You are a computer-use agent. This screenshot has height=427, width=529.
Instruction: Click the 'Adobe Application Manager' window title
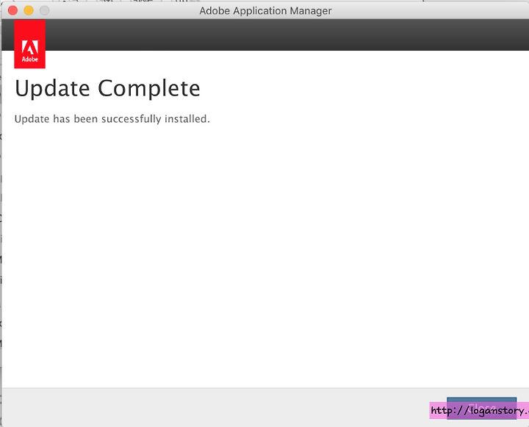pos(265,11)
